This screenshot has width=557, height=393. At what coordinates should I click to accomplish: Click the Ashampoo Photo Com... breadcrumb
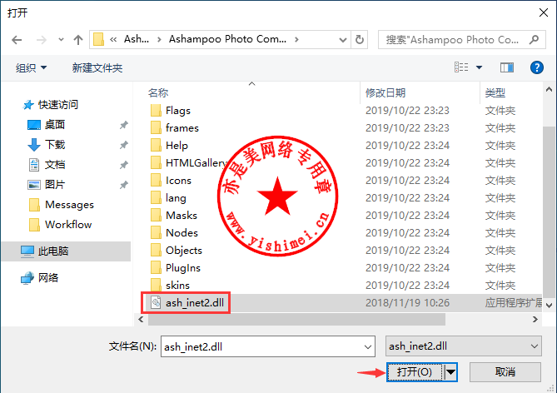pos(227,39)
